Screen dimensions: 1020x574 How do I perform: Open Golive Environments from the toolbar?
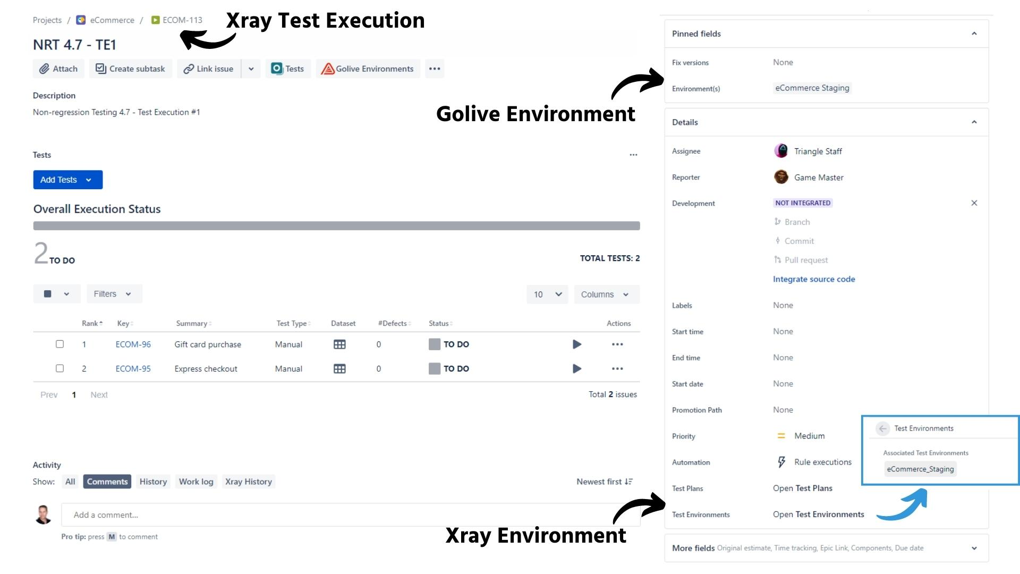pyautogui.click(x=367, y=69)
